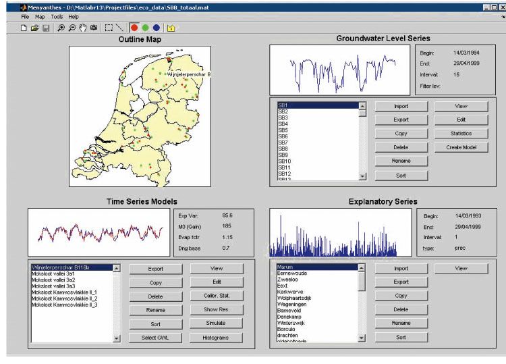Image resolution: width=506 pixels, height=364 pixels.
Task: Select the zoom in magnifier tool
Action: coord(61,28)
